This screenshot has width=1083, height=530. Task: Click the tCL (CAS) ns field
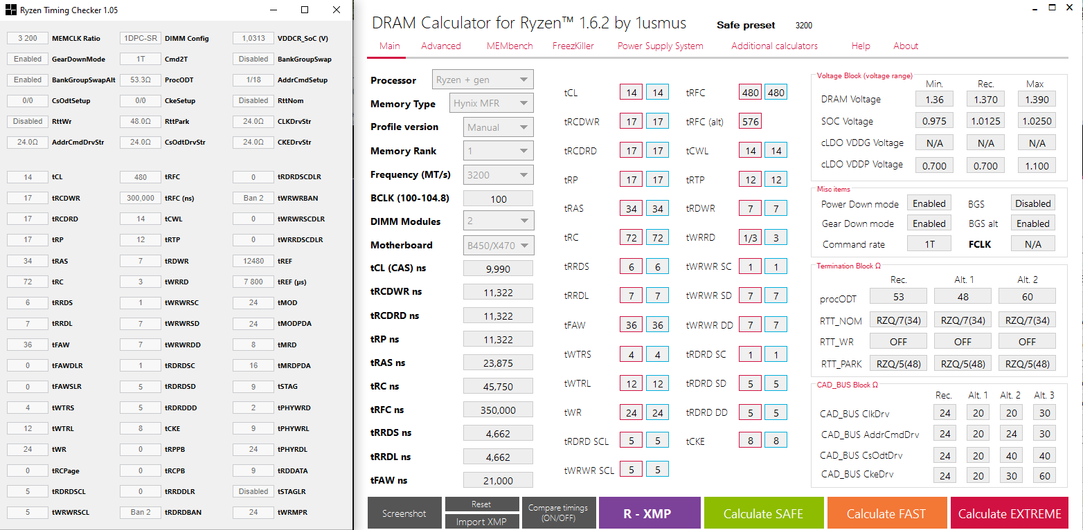(x=498, y=268)
